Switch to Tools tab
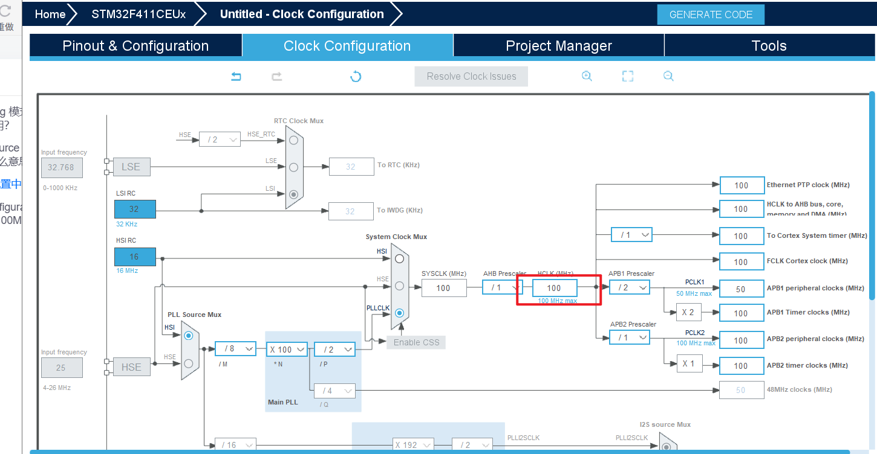877x454 pixels. pos(769,46)
